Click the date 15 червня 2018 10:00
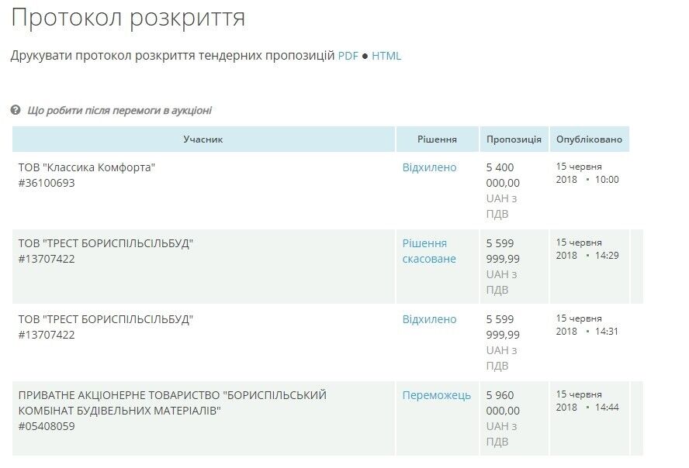689x468 pixels. pos(587,173)
